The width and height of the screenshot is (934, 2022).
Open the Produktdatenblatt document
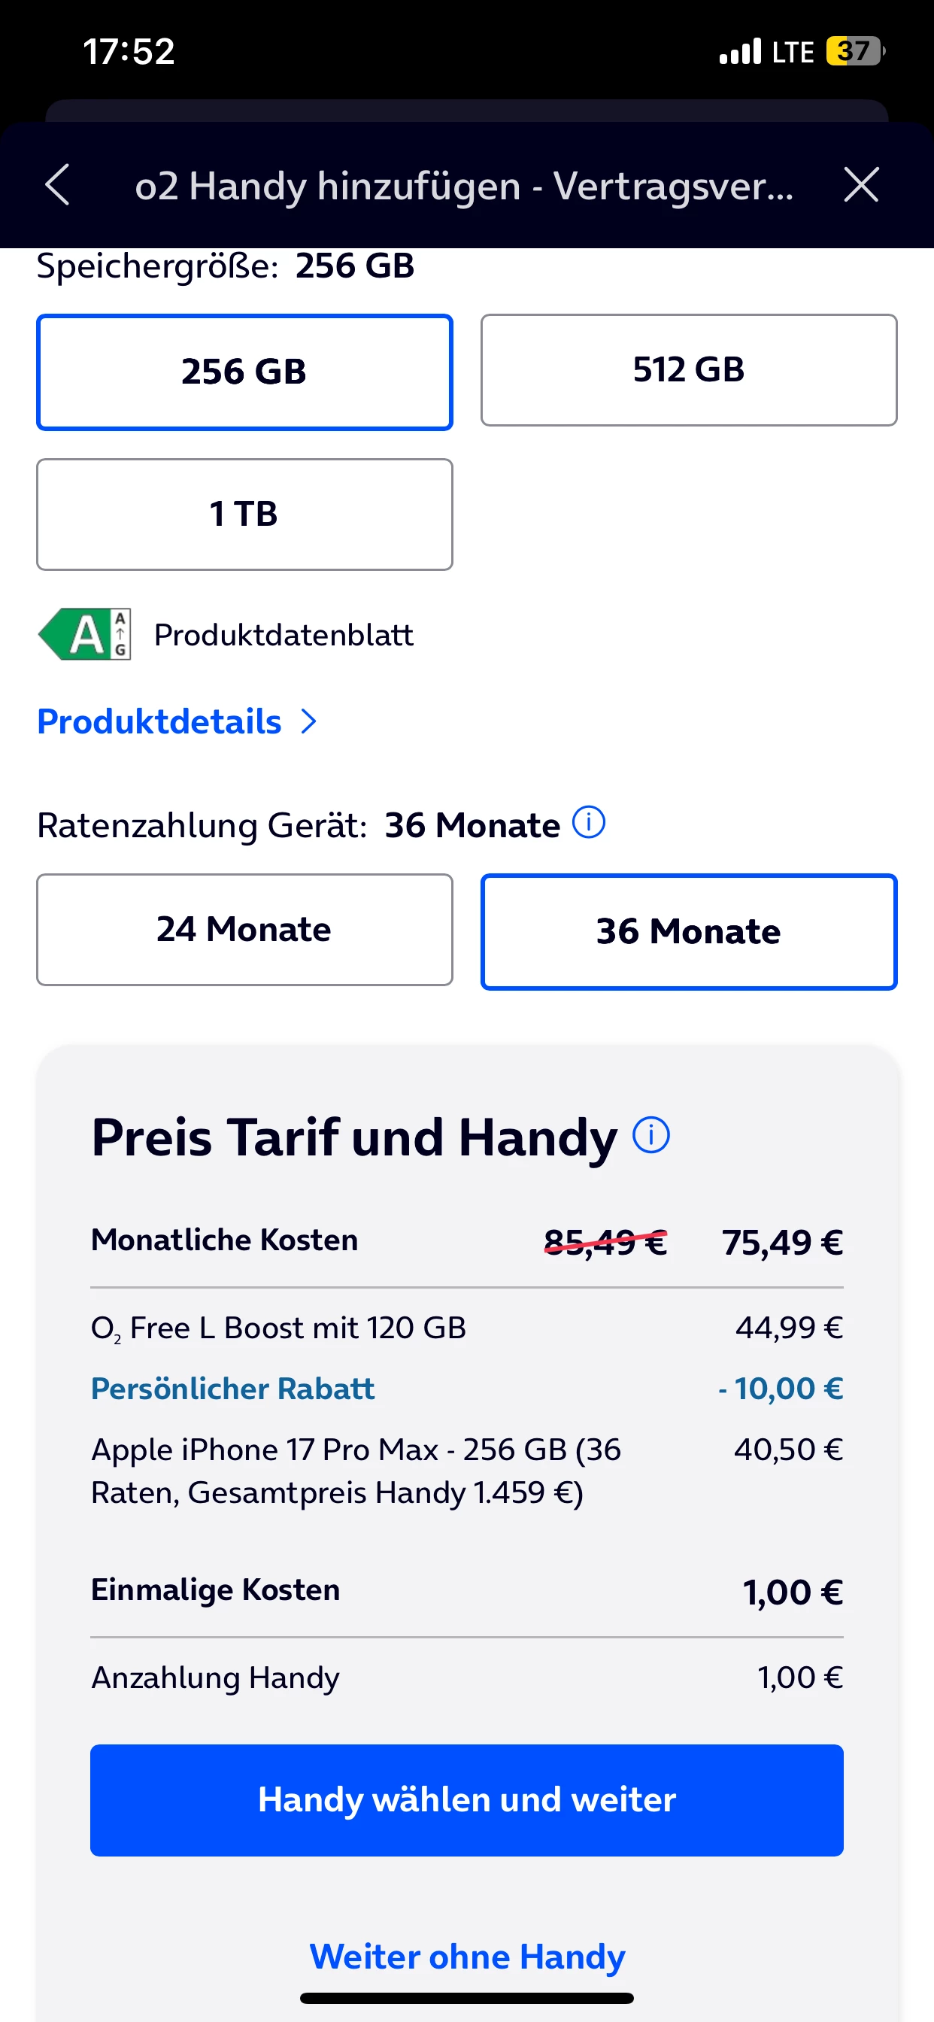click(284, 634)
